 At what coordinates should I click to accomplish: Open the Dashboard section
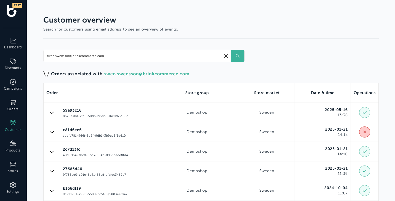[13, 43]
